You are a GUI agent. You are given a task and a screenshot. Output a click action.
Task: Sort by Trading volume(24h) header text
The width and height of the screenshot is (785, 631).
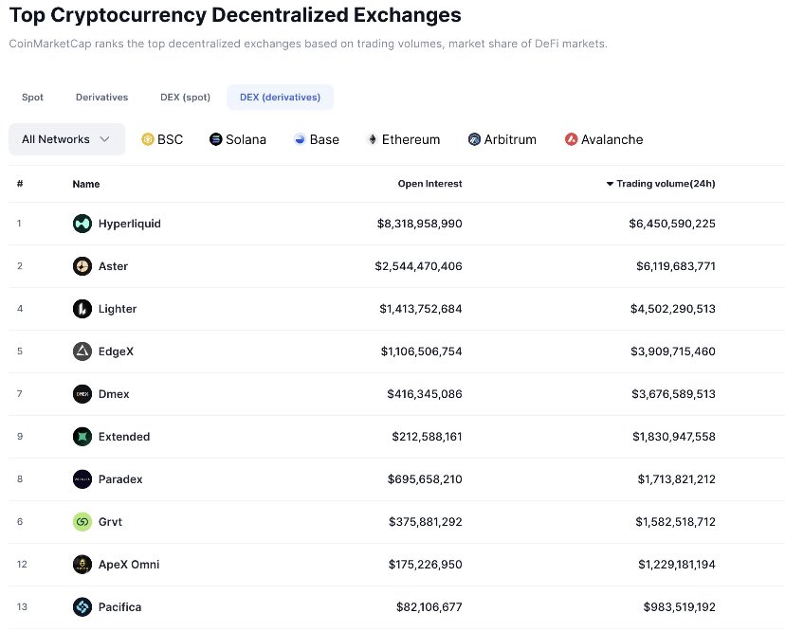pyautogui.click(x=666, y=184)
